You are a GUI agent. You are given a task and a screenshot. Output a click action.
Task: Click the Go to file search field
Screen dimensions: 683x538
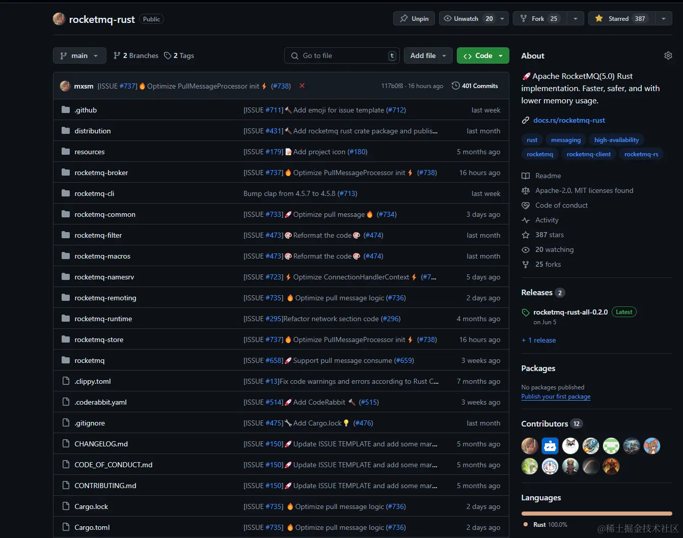point(341,55)
